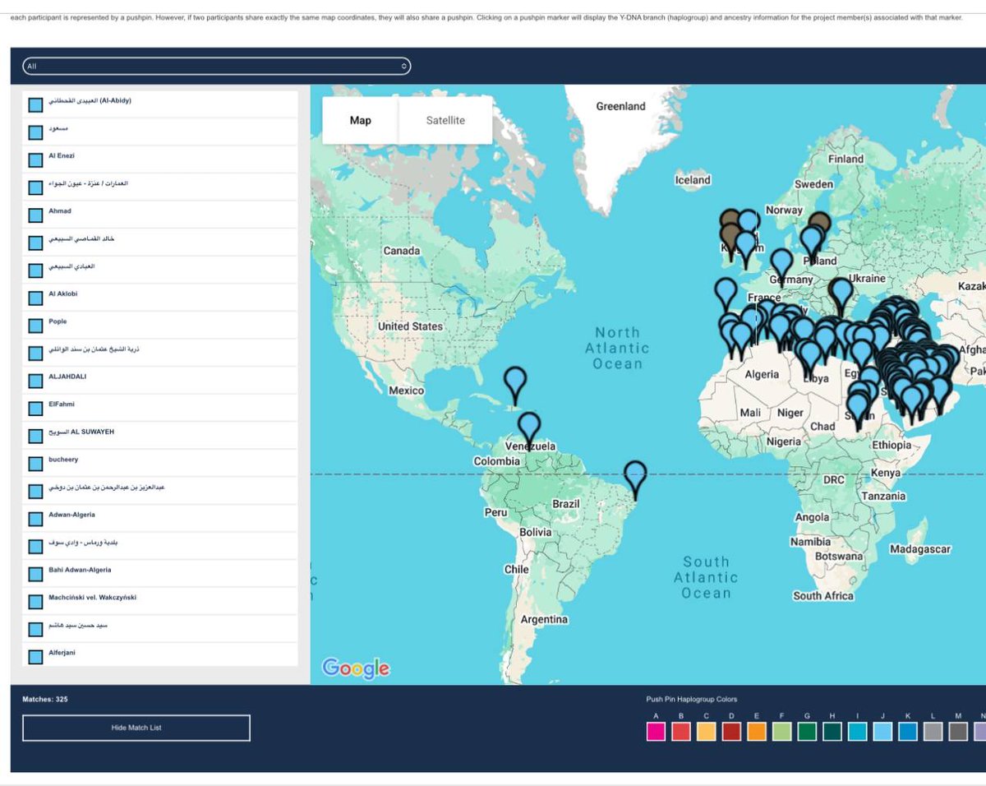This screenshot has width=986, height=786.
Task: Click the blue square beside ALJAHDALI
Action: tap(35, 381)
